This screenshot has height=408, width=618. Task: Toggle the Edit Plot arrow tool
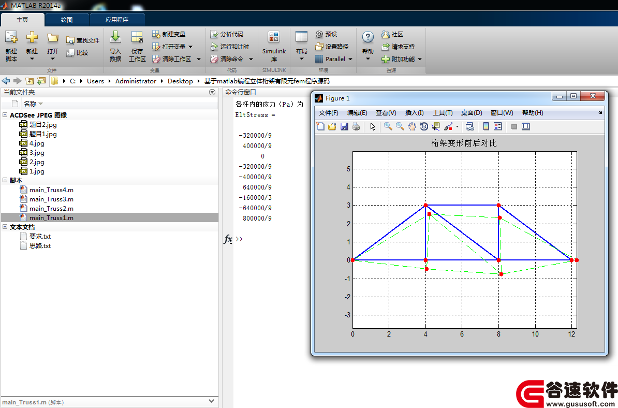click(373, 126)
